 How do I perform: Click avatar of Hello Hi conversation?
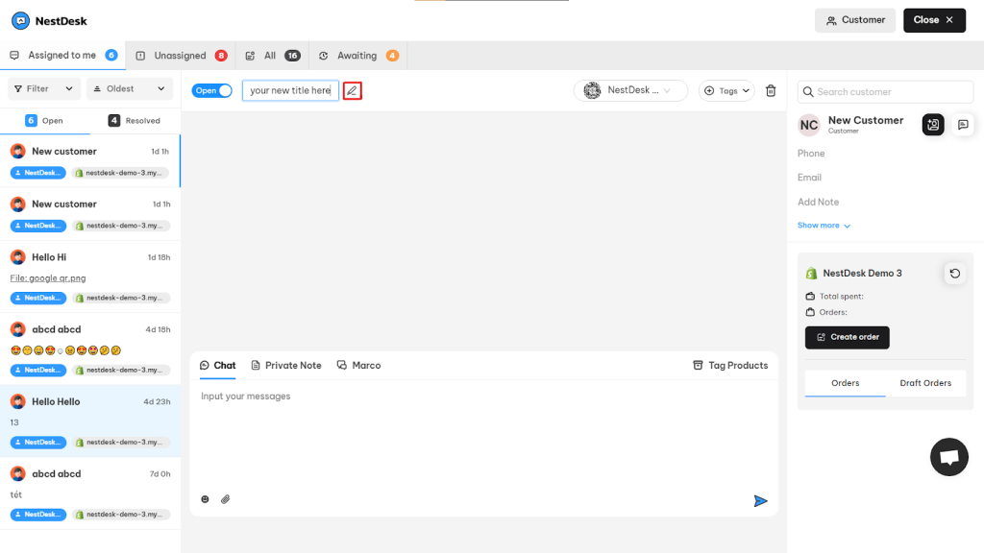pyautogui.click(x=18, y=257)
